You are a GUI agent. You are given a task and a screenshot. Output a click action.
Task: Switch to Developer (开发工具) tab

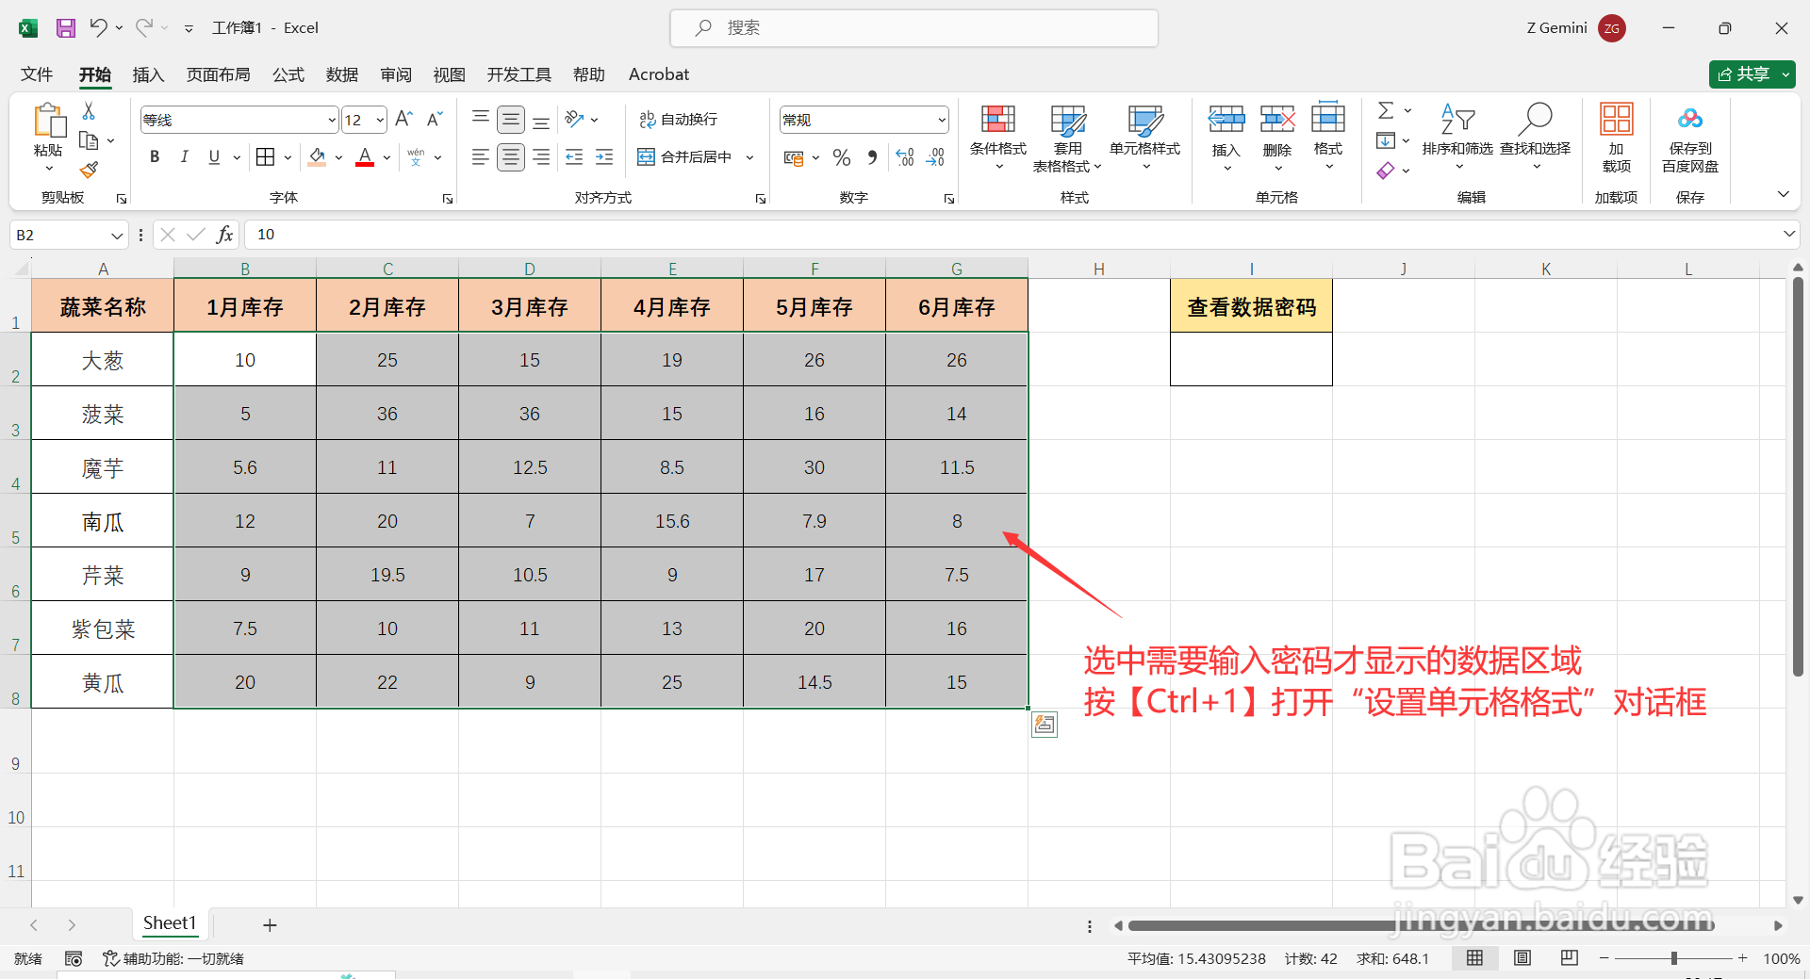coord(518,74)
